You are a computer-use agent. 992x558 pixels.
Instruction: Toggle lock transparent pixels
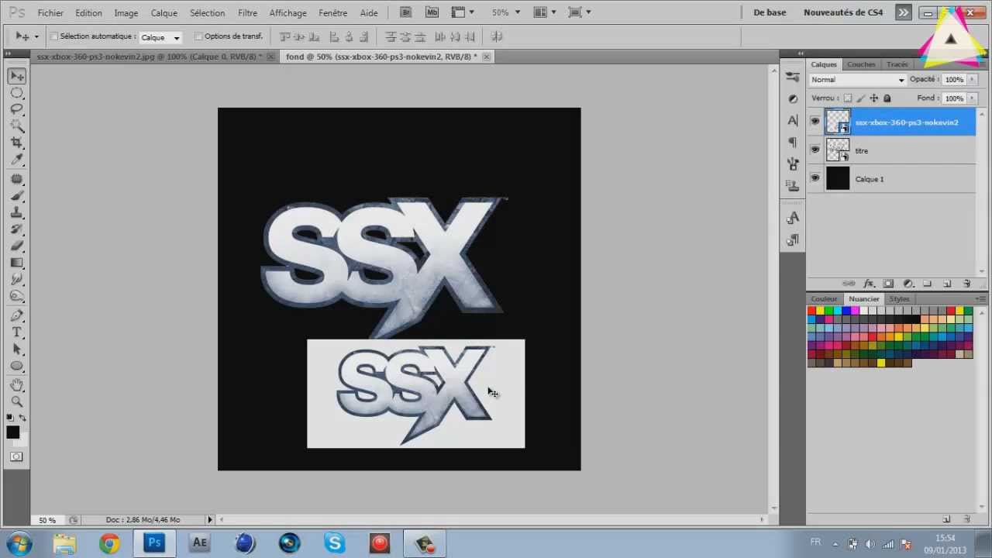tap(848, 98)
